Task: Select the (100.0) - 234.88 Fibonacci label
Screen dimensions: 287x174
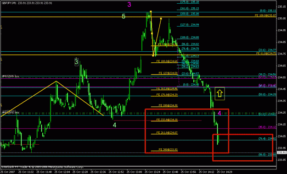Action: point(190,38)
